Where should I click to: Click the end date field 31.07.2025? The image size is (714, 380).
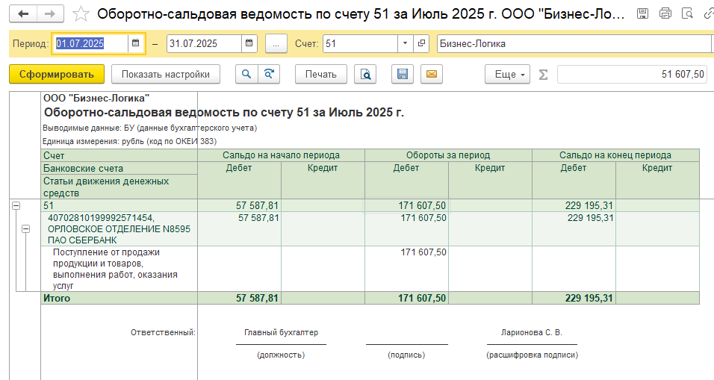204,44
